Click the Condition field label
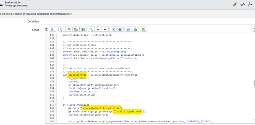 click(x=33, y=21)
